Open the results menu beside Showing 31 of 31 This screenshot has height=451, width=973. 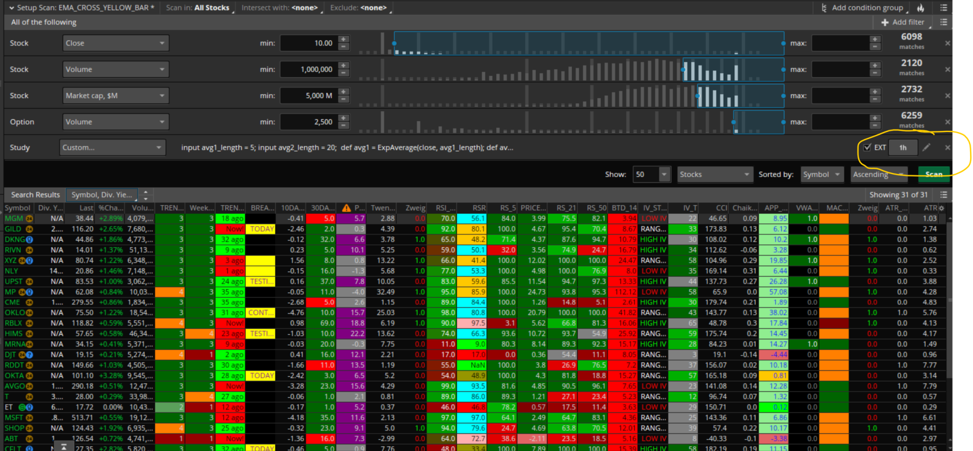click(x=944, y=195)
